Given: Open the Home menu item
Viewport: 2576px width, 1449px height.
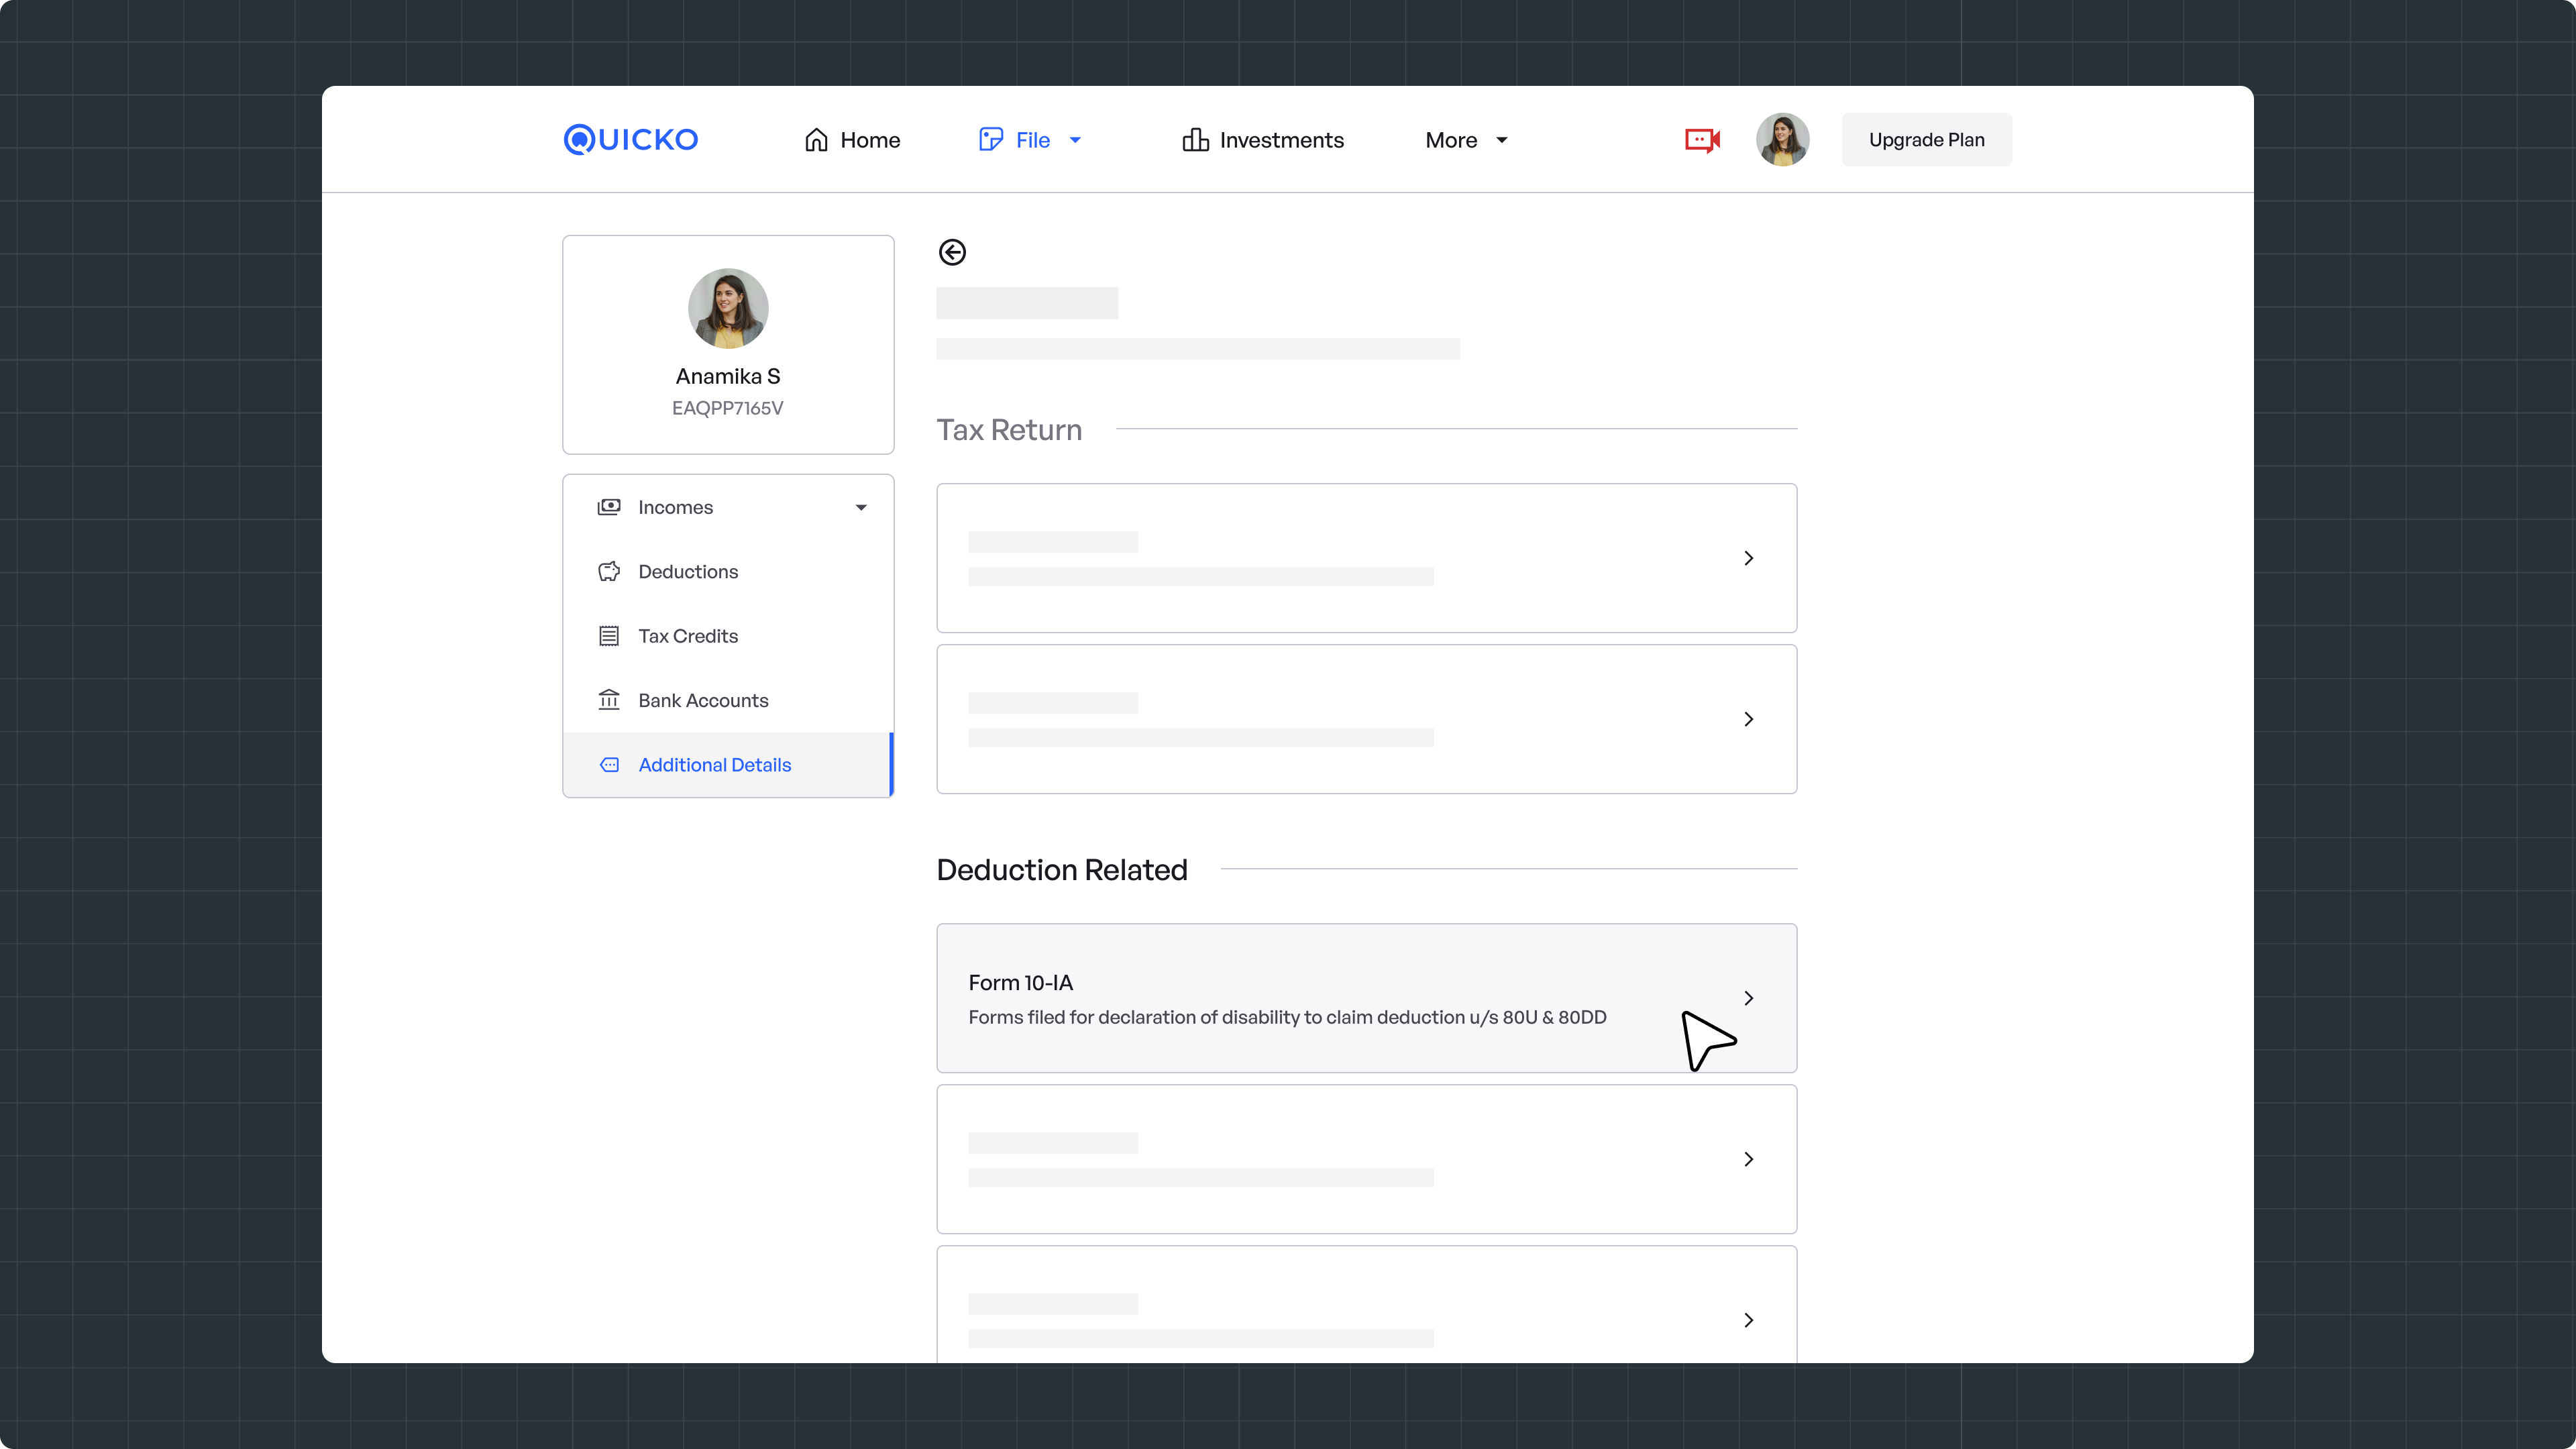Looking at the screenshot, I should click(852, 140).
